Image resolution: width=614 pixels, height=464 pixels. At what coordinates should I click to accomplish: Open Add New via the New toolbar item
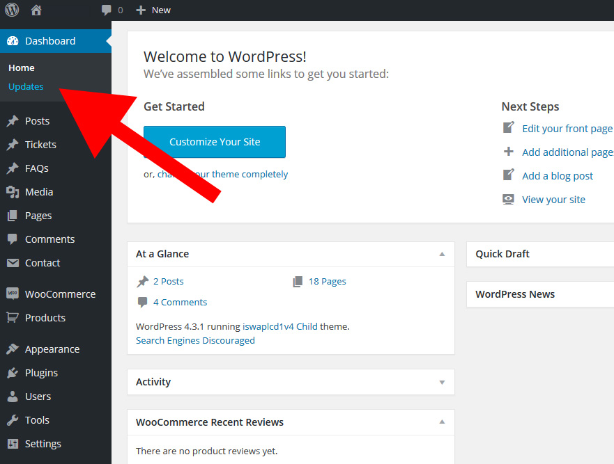point(153,10)
